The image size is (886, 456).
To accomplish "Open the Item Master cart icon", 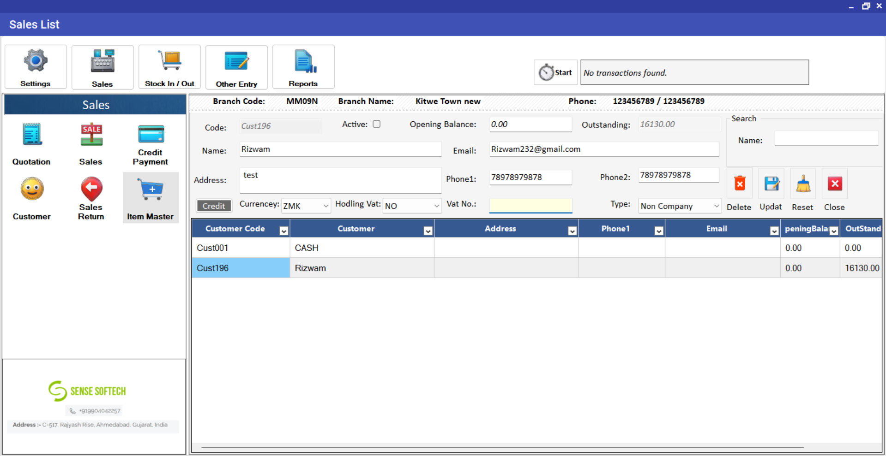I will pos(151,189).
